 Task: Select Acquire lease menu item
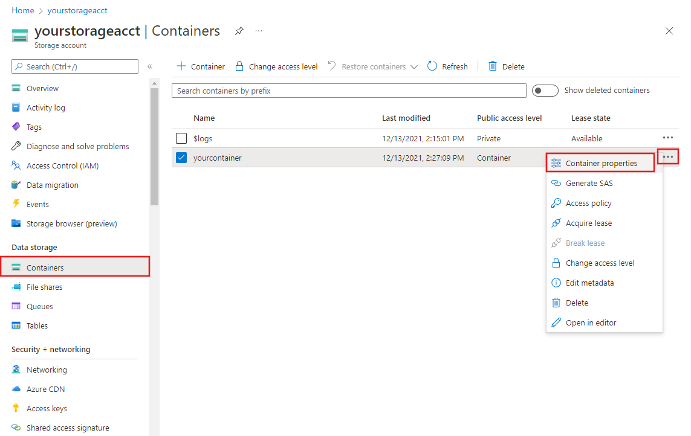604,223
